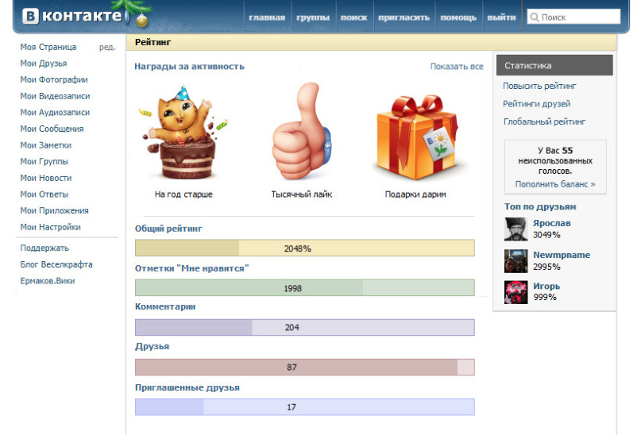This screenshot has width=641, height=435.
Task: Click the 55 unused votes text
Action: 555,160
